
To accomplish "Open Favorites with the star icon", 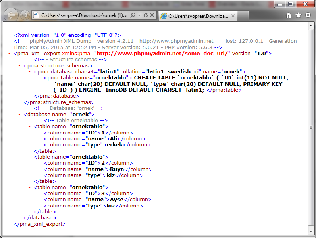I will click(298, 15).
